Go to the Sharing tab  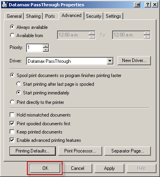[x=33, y=16]
